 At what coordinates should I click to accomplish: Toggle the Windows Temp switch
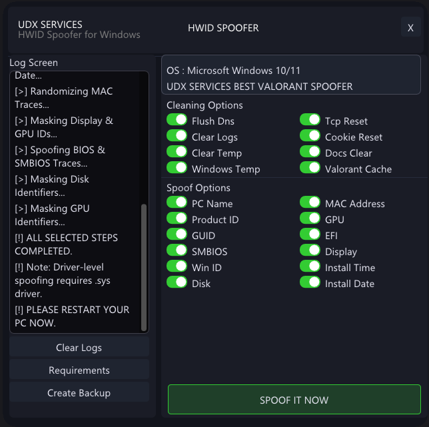tap(177, 169)
